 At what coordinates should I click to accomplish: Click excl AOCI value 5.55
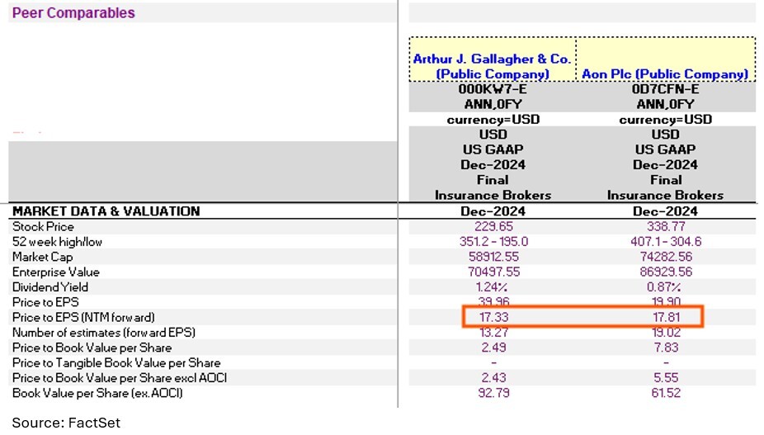[x=666, y=378]
